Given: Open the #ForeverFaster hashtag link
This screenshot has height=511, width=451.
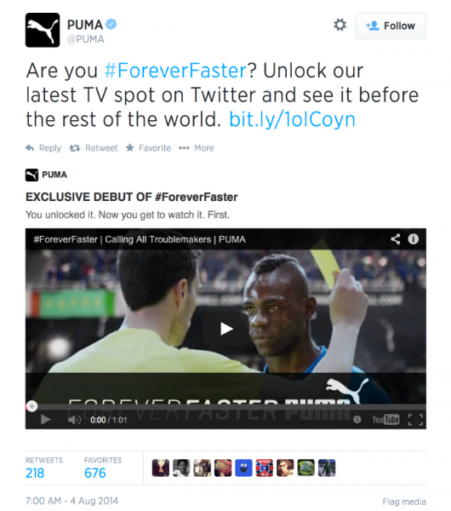Looking at the screenshot, I should click(175, 71).
